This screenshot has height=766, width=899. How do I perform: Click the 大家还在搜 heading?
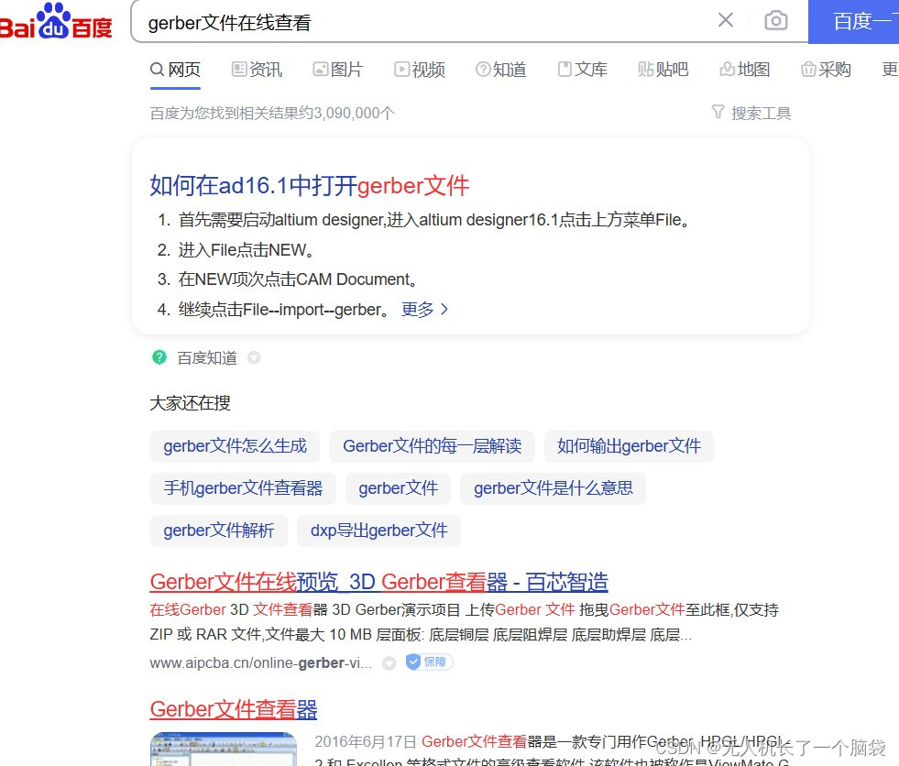[x=190, y=403]
